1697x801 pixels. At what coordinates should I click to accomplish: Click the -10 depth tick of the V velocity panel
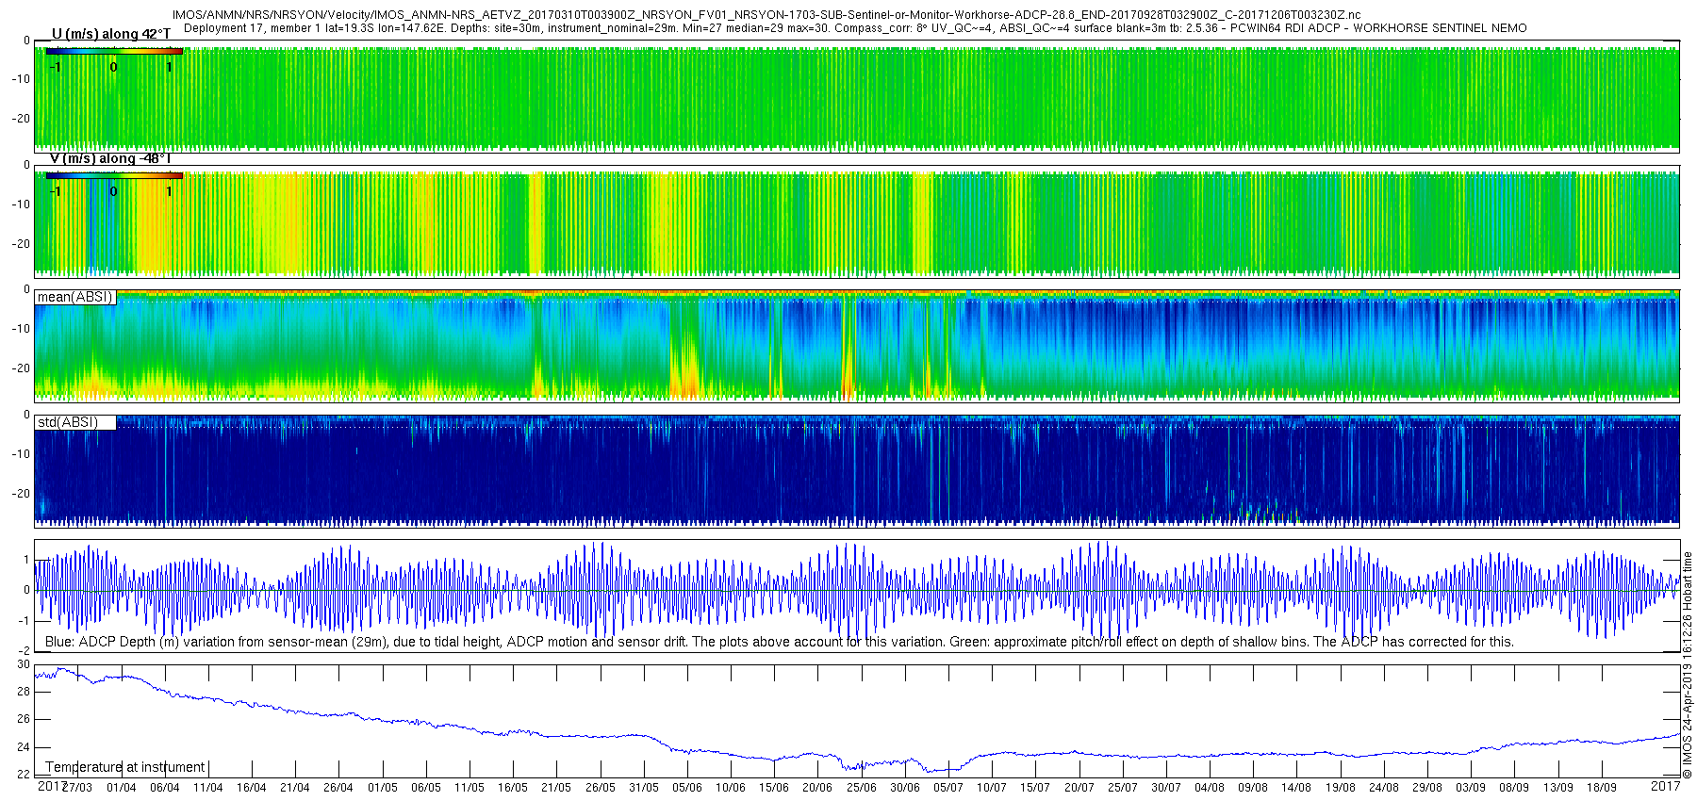21,204
